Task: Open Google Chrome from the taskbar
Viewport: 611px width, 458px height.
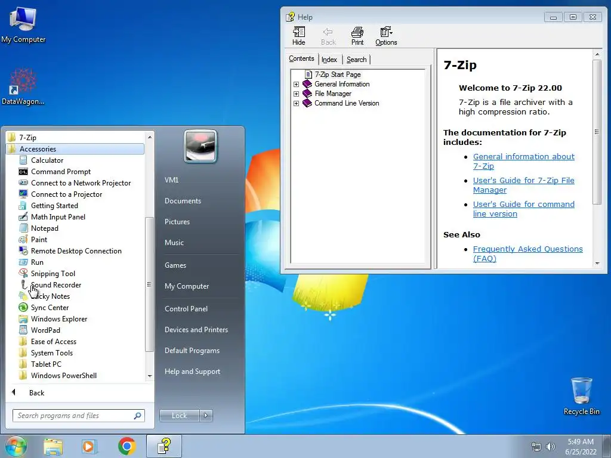Action: [x=126, y=446]
